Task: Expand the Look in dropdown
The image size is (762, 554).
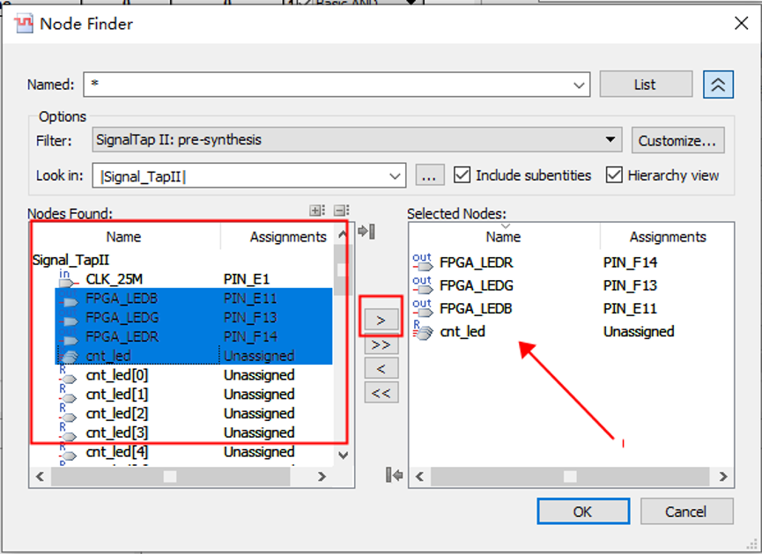Action: [396, 176]
